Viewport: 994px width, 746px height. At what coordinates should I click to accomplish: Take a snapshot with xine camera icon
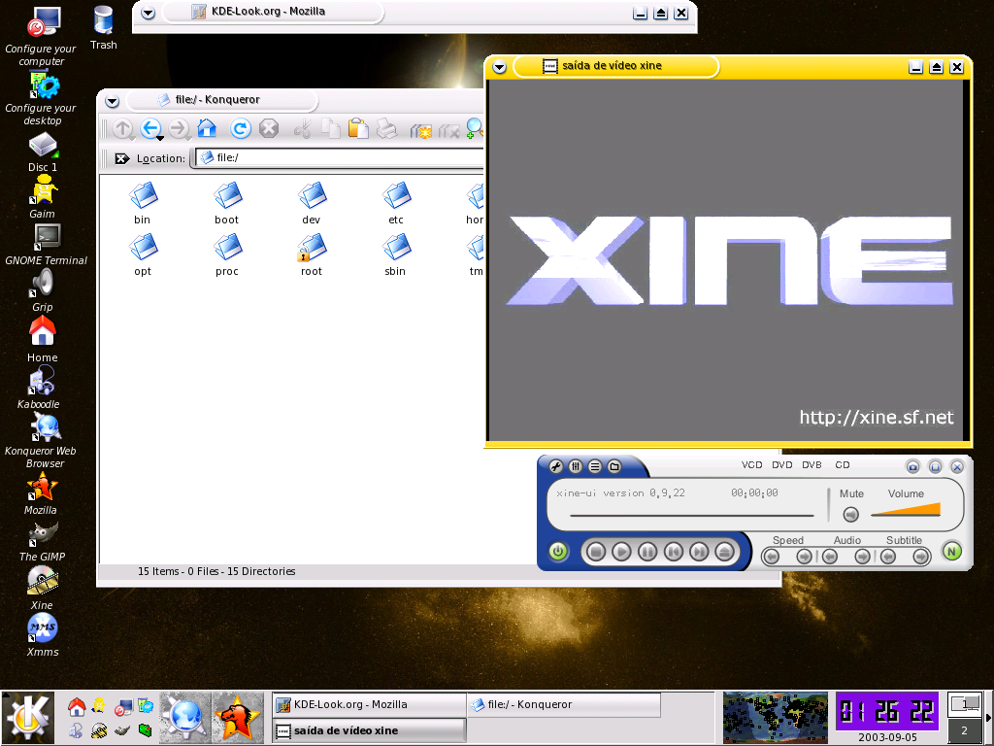coord(912,467)
